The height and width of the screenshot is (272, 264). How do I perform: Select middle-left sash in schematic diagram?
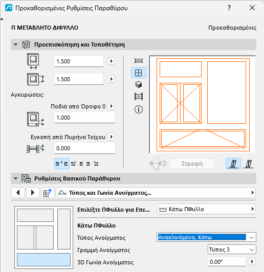click(x=26, y=237)
